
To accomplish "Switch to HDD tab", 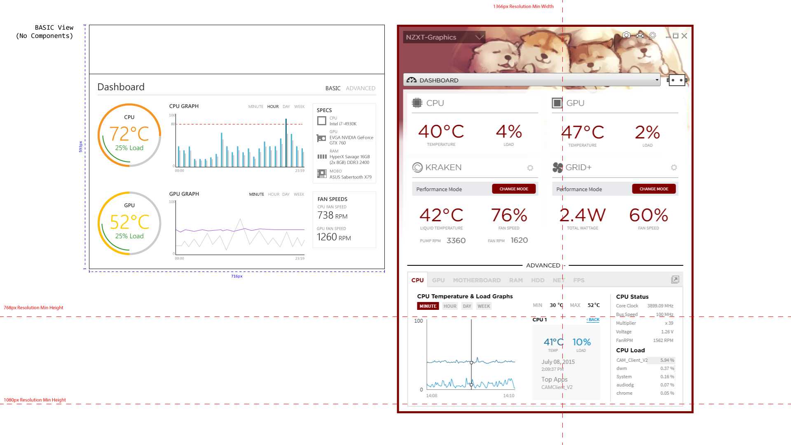I will point(538,280).
